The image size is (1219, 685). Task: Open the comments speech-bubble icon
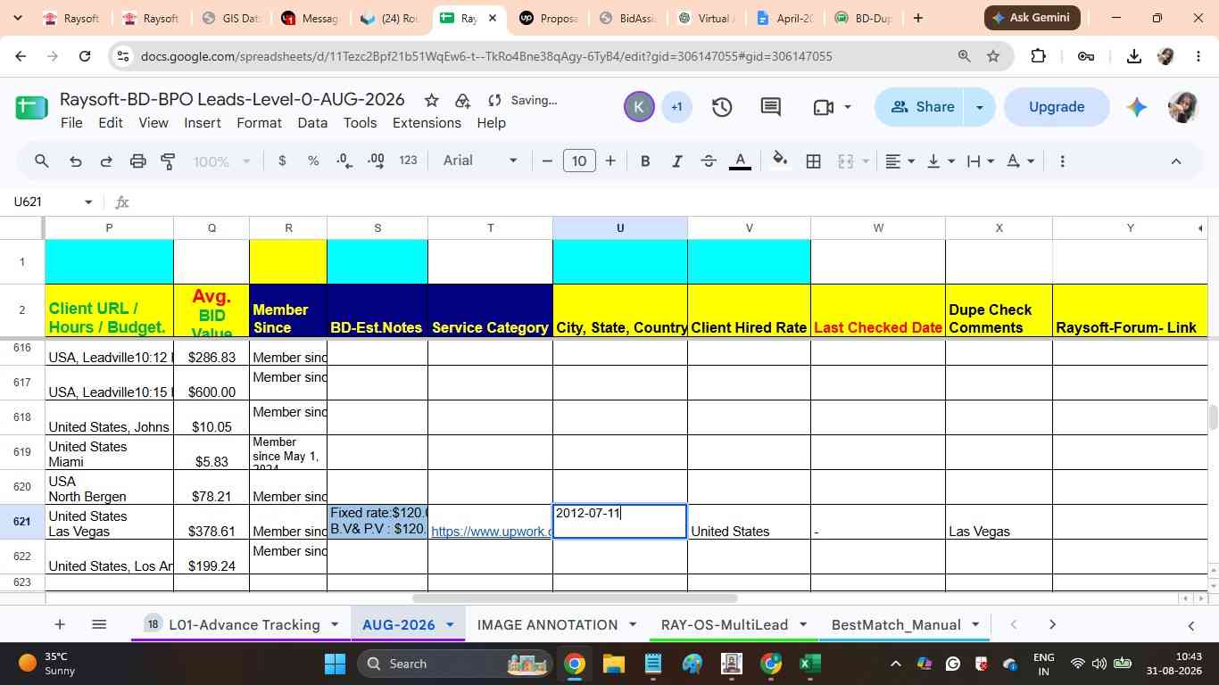771,107
